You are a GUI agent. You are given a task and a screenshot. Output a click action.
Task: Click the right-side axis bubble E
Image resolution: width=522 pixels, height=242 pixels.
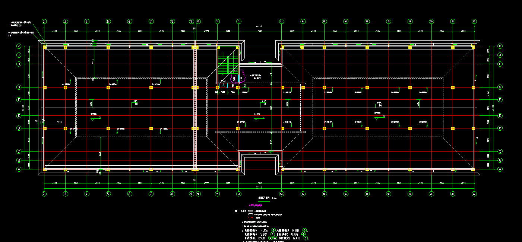pyautogui.click(x=500, y=116)
